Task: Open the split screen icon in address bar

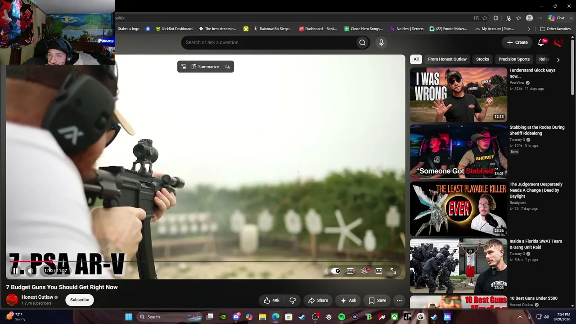Action: coord(476,18)
